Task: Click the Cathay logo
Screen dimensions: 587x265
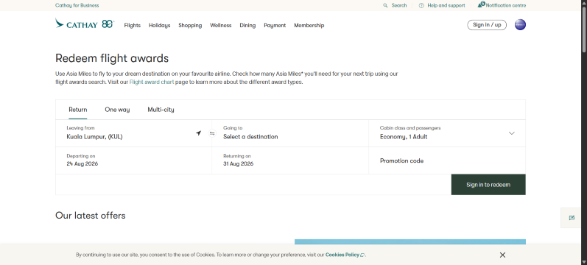Action: click(x=85, y=24)
